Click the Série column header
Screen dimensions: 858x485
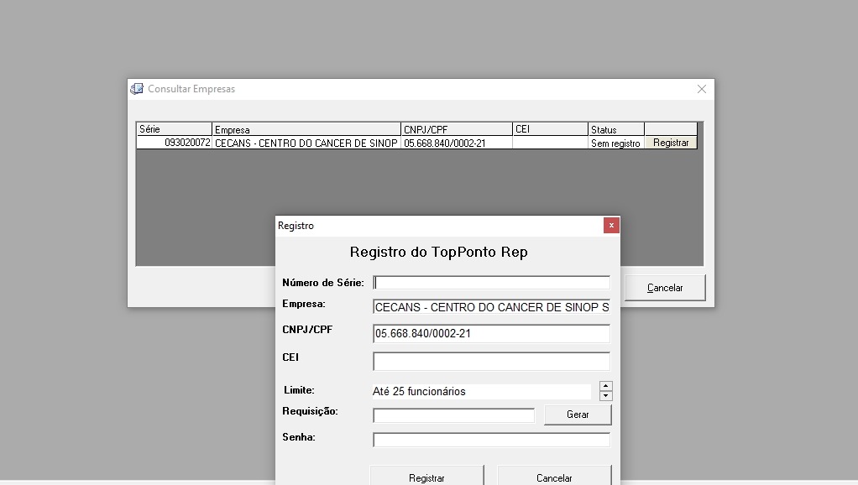(x=174, y=129)
